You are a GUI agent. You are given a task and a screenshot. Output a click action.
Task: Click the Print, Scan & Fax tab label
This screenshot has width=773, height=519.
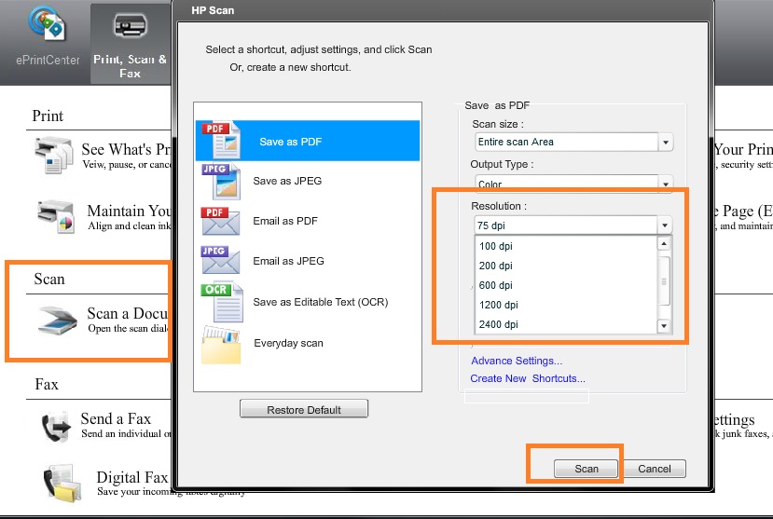click(x=130, y=66)
